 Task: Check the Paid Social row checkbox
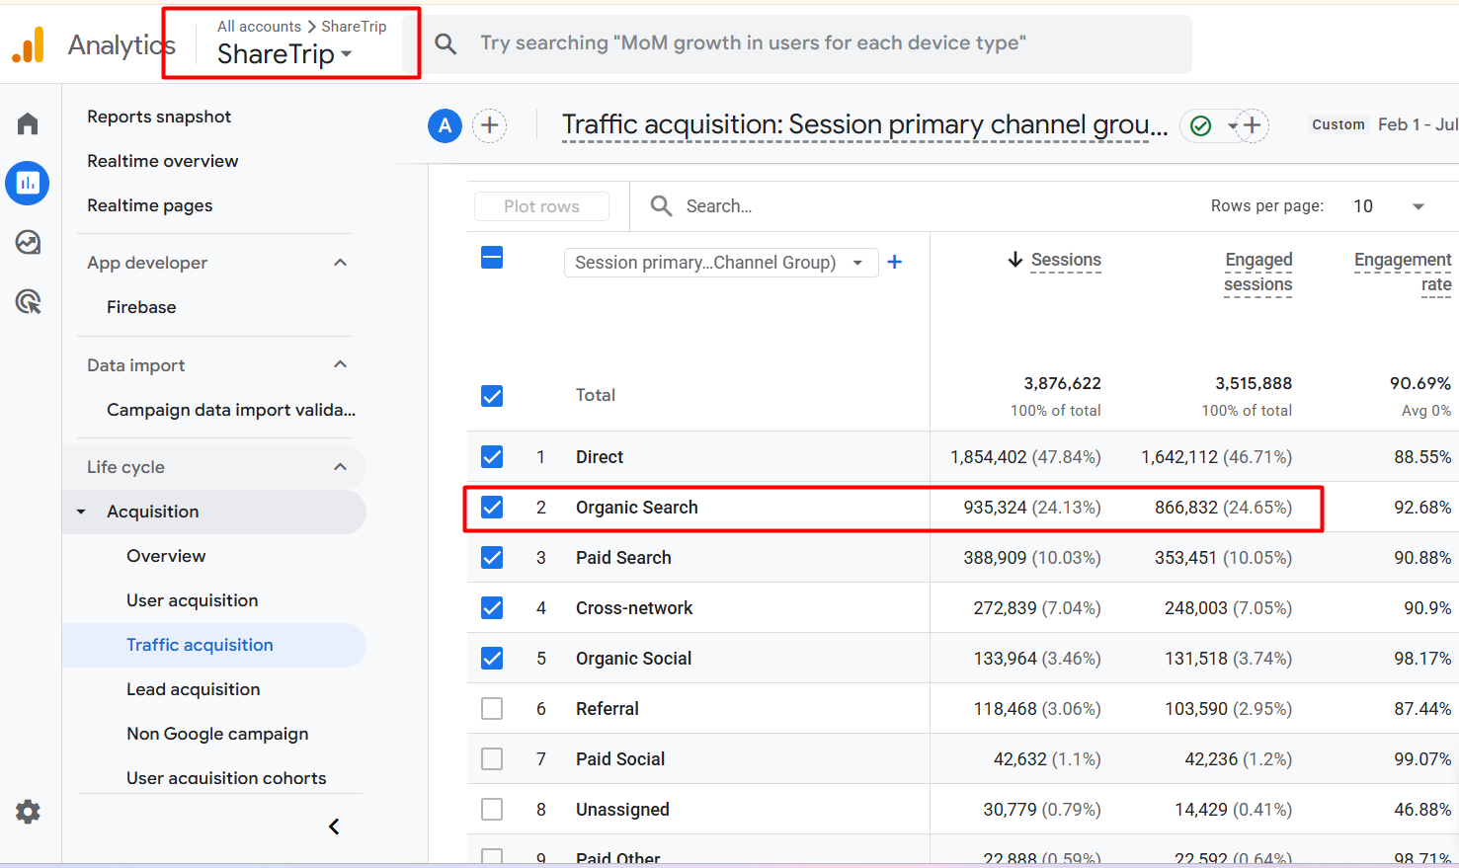[x=492, y=758]
